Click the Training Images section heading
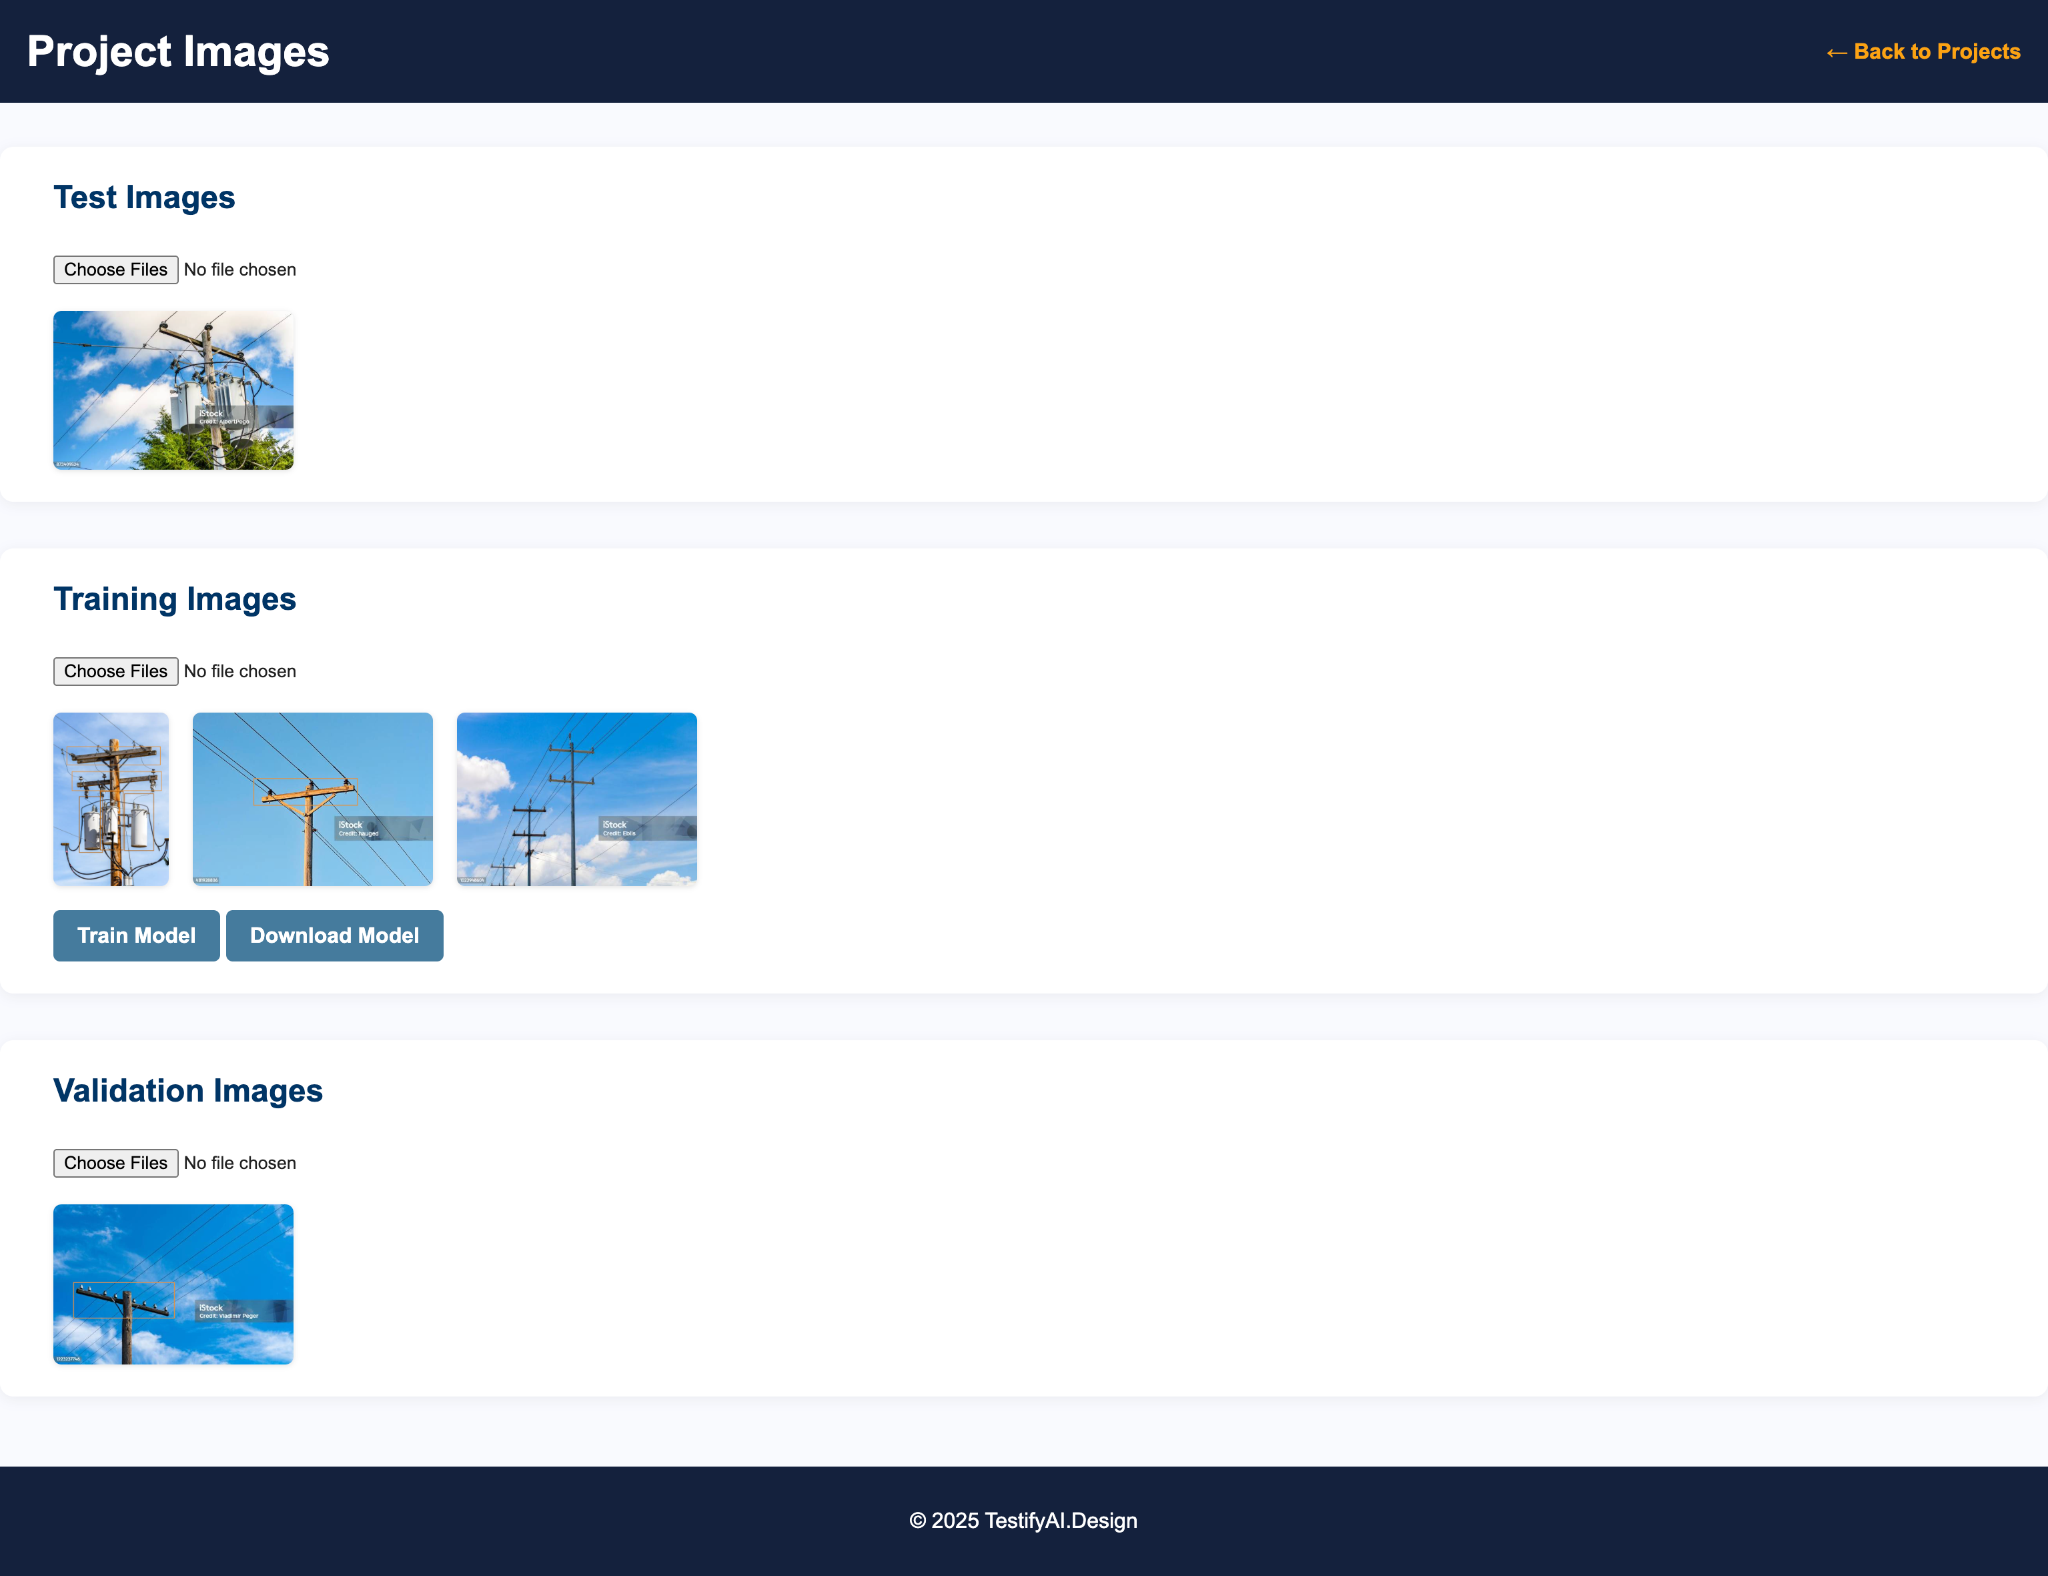 174,599
